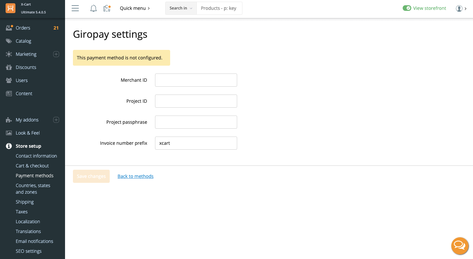The height and width of the screenshot is (259, 473).
Task: Select Payment methods in sidebar
Action: click(x=34, y=176)
